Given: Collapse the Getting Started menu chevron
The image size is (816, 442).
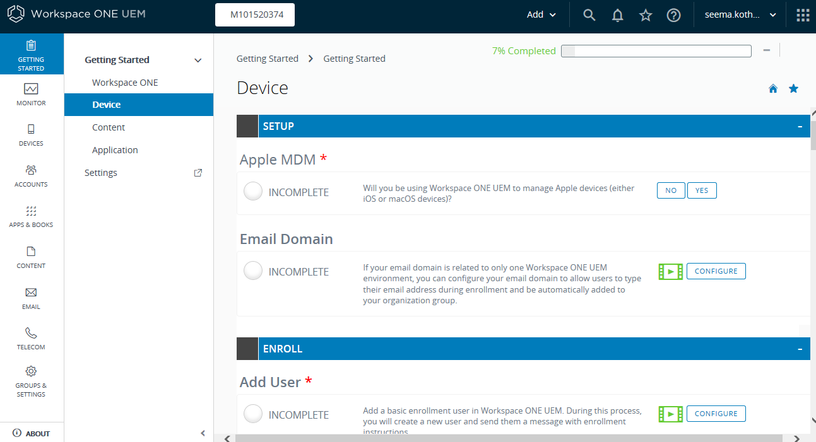Looking at the screenshot, I should (x=198, y=61).
